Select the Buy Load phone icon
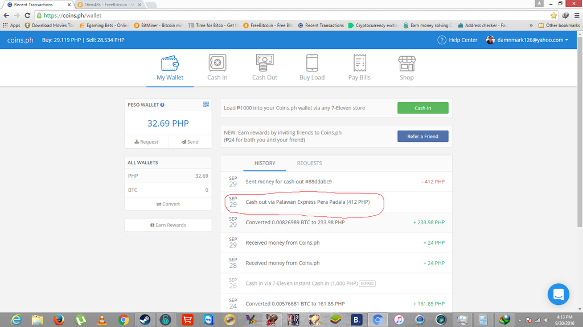583x327 pixels. click(x=312, y=62)
